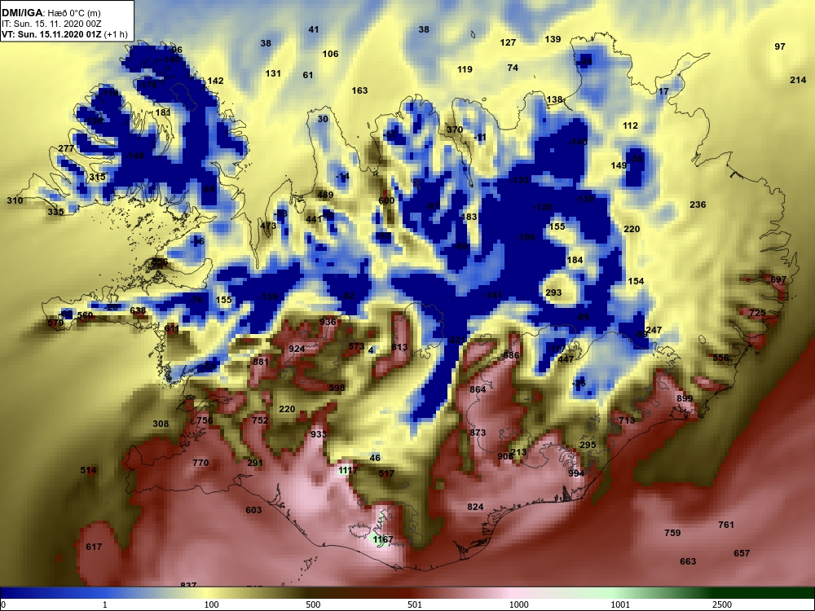Click the map value 881
Image resolution: width=815 pixels, height=611 pixels.
261,362
